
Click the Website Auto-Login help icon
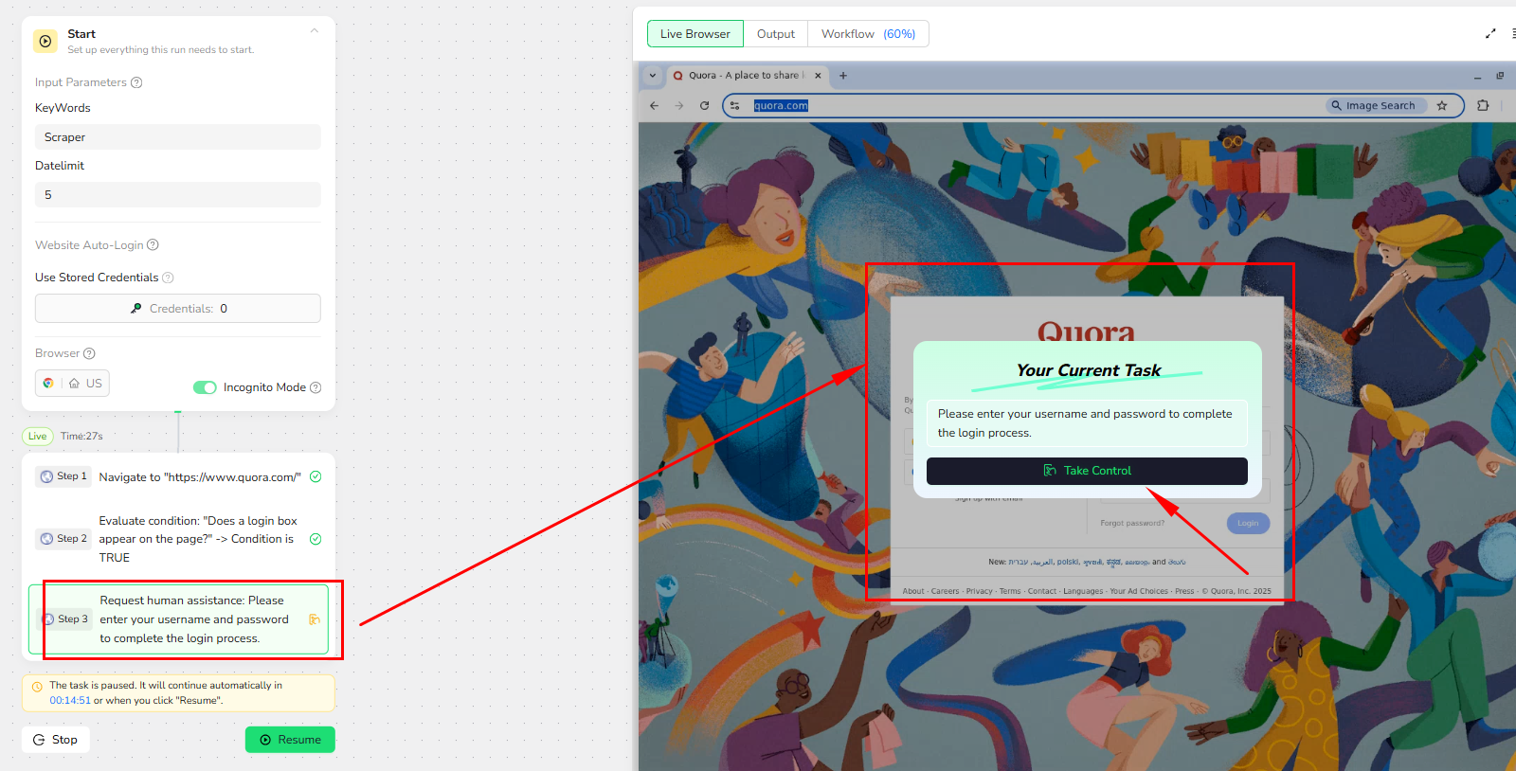click(153, 245)
